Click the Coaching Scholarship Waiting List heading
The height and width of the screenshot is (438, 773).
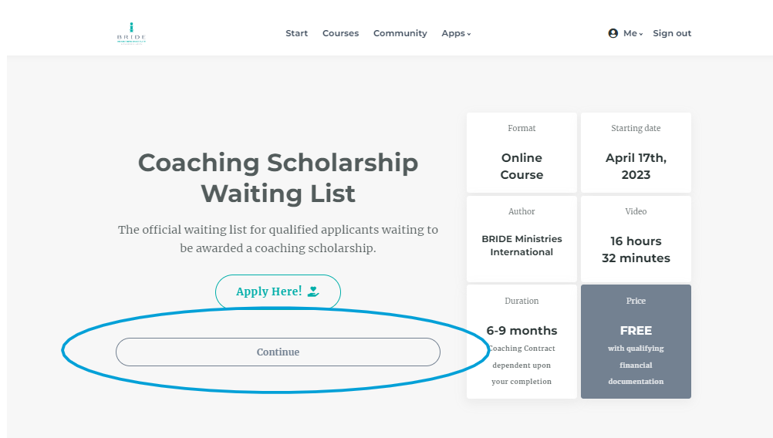(x=278, y=177)
